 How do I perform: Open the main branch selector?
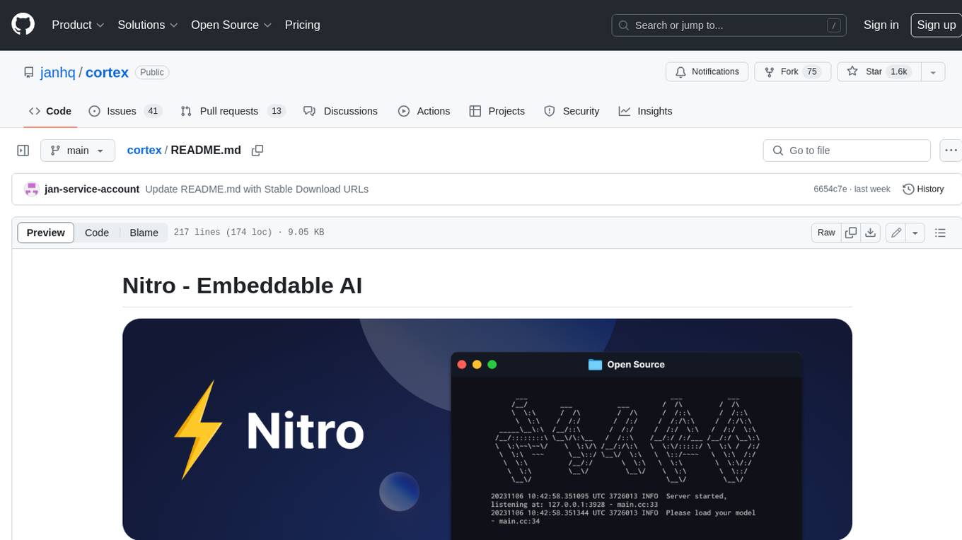coord(78,151)
